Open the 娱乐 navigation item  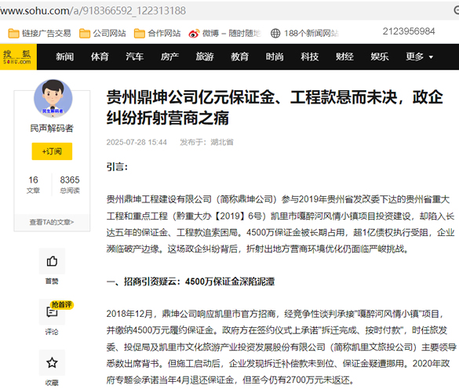point(380,56)
